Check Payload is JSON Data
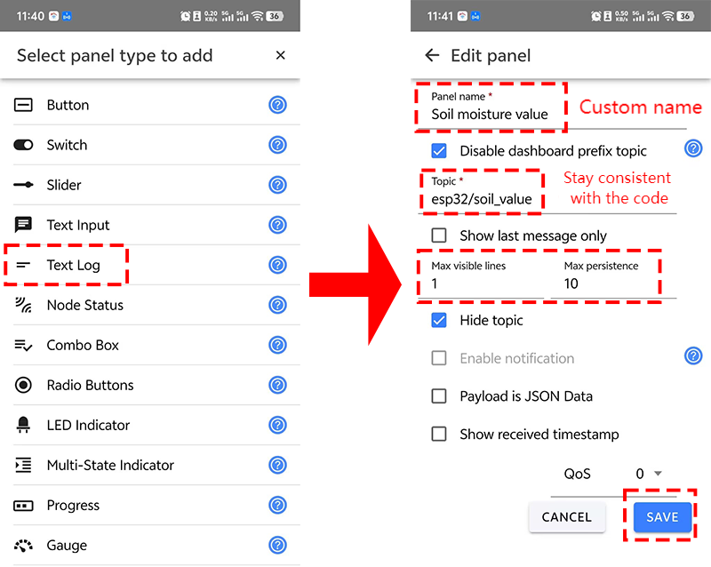Image resolution: width=711 pixels, height=567 pixels. pos(439,396)
